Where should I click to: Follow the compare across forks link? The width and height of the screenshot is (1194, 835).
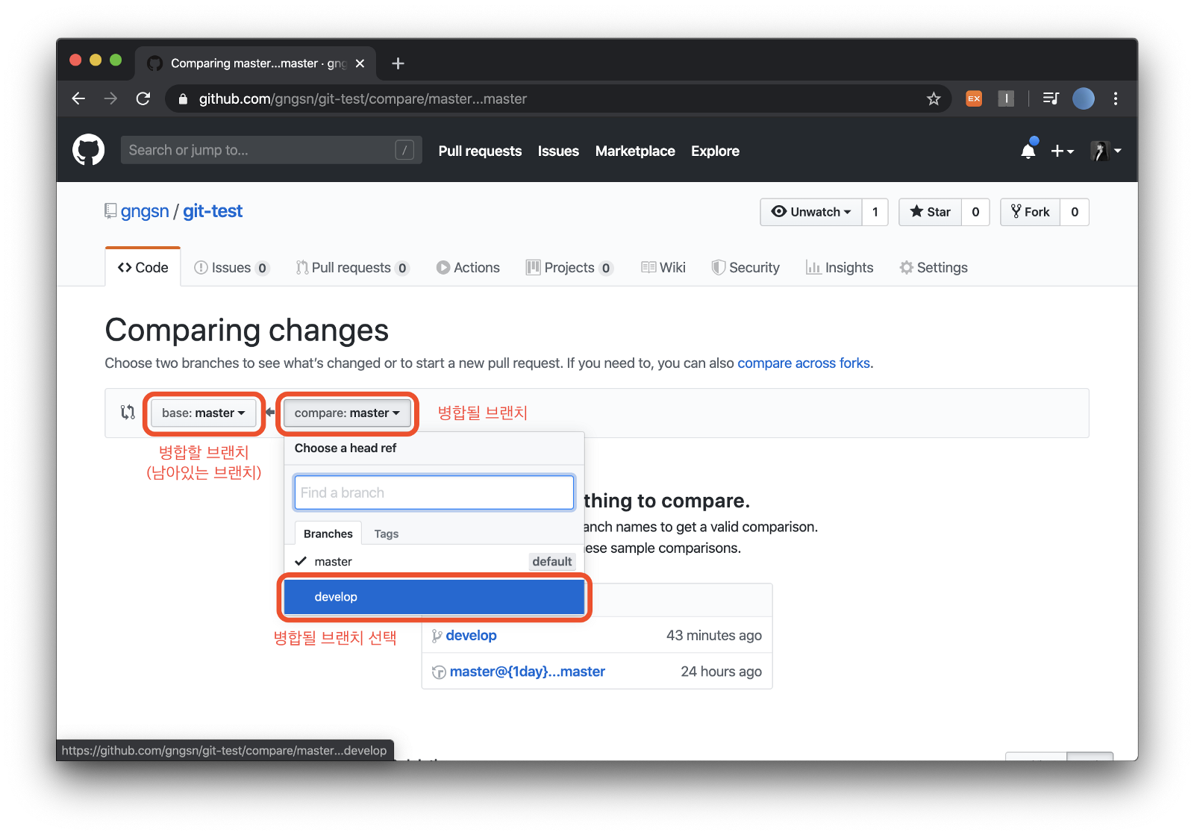(804, 363)
